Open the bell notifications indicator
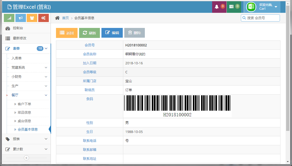 click(219, 7)
